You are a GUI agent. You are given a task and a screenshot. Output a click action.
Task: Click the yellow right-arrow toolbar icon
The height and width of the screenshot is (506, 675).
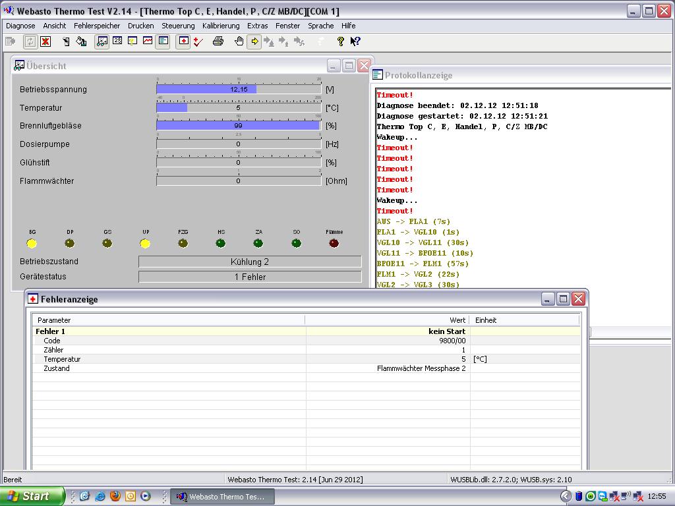(254, 42)
